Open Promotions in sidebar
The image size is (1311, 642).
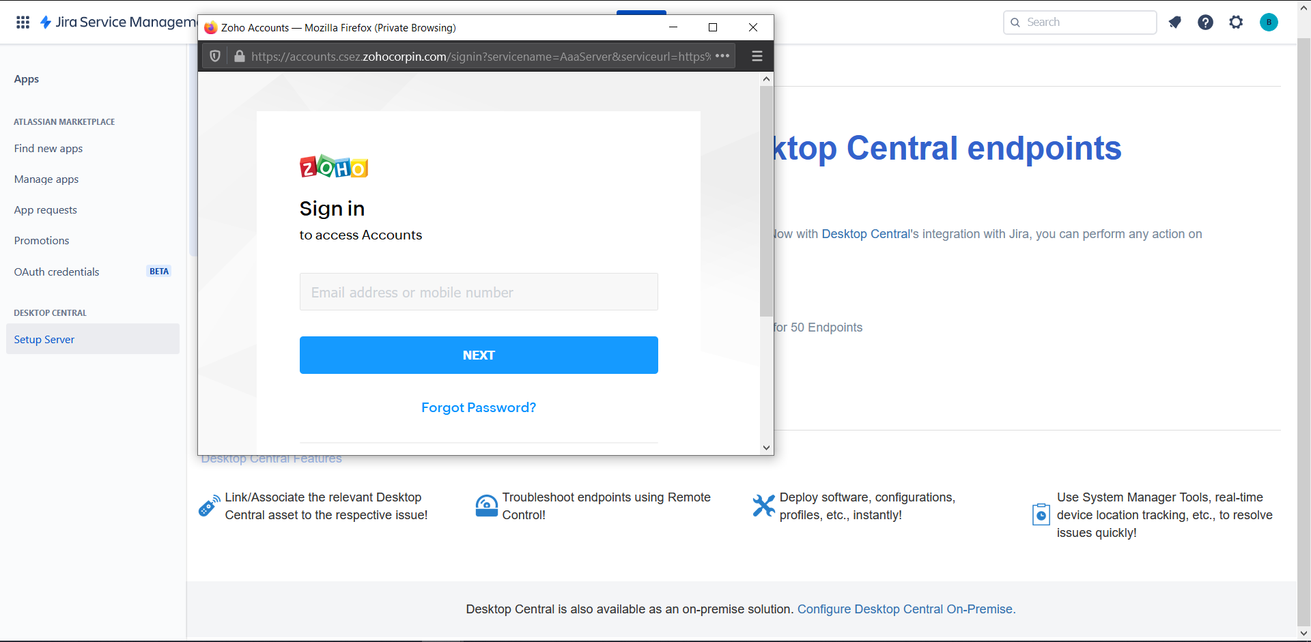pos(42,241)
